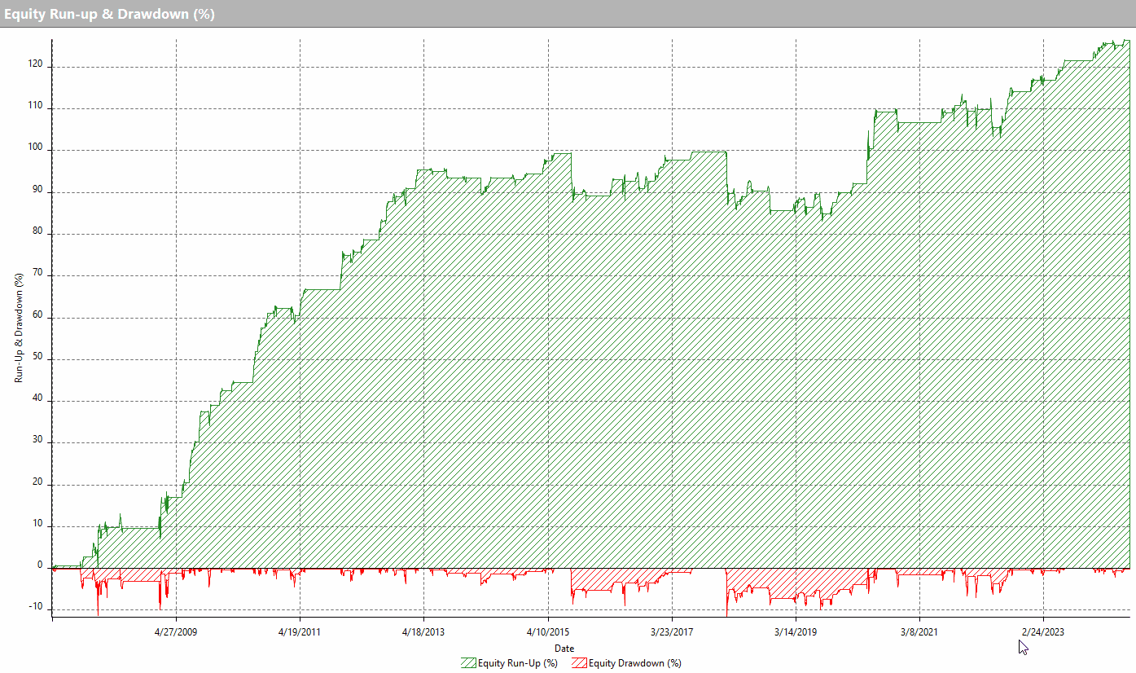Click the panel title 'Equity Run-up & Drawdown (%)'
This screenshot has height=673, width=1136.
coord(109,14)
